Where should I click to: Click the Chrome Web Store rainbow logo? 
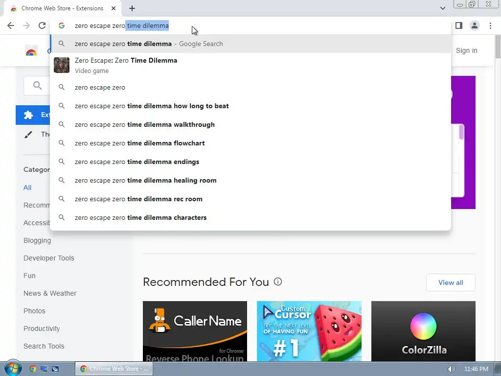coord(31,51)
